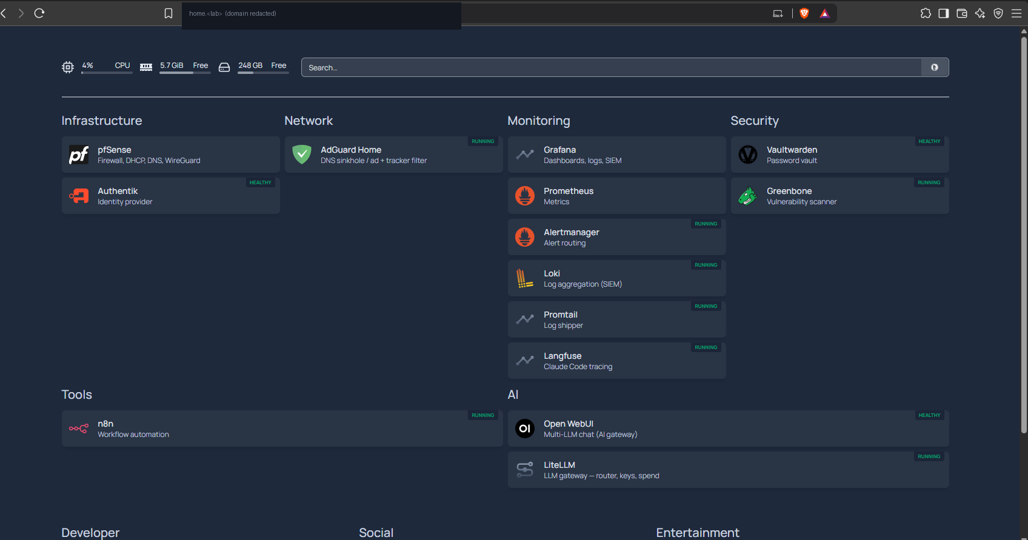
Task: Click the Alertmanager flame icon
Action: pyautogui.click(x=525, y=237)
